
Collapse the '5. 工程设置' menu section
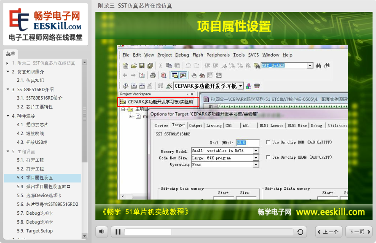coord(8,151)
